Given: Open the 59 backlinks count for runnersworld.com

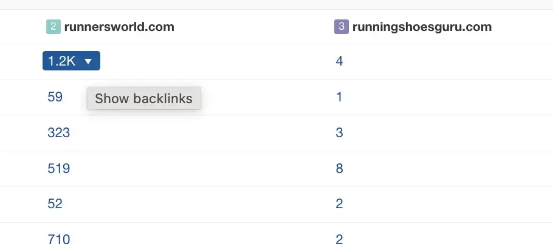Looking at the screenshot, I should (55, 97).
